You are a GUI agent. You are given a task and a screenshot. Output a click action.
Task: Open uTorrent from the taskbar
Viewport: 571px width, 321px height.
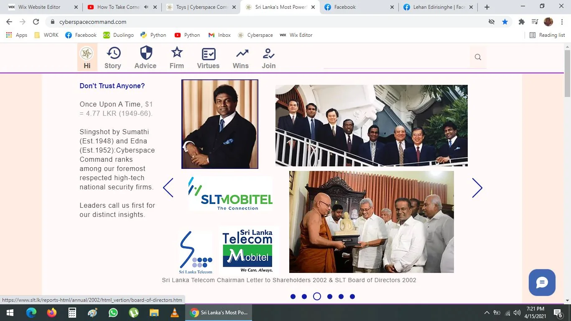point(134,313)
